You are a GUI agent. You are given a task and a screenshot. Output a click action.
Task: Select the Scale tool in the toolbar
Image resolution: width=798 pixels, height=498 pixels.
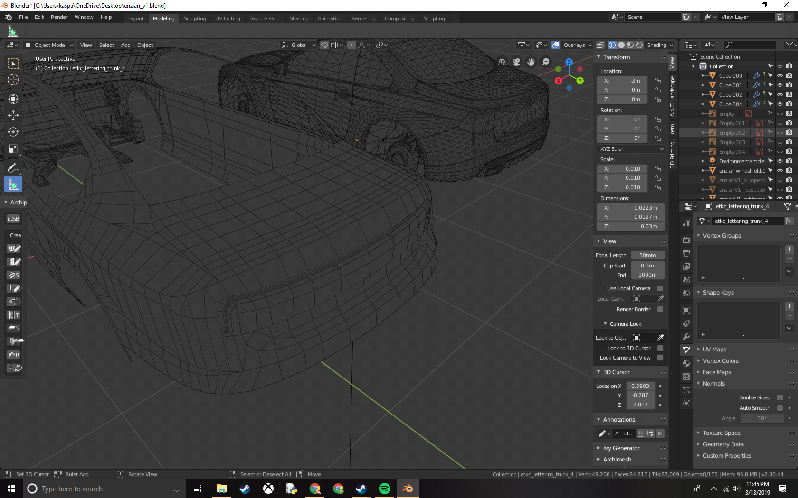13,149
